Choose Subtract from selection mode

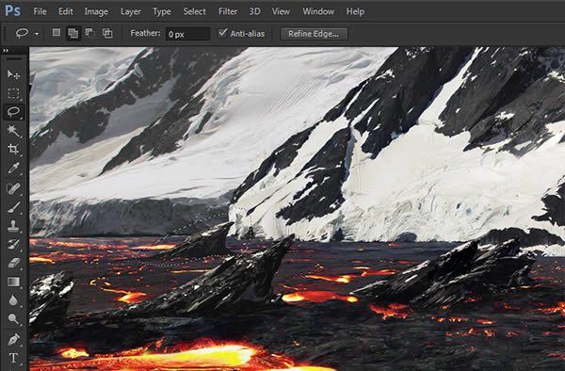pyautogui.click(x=90, y=33)
